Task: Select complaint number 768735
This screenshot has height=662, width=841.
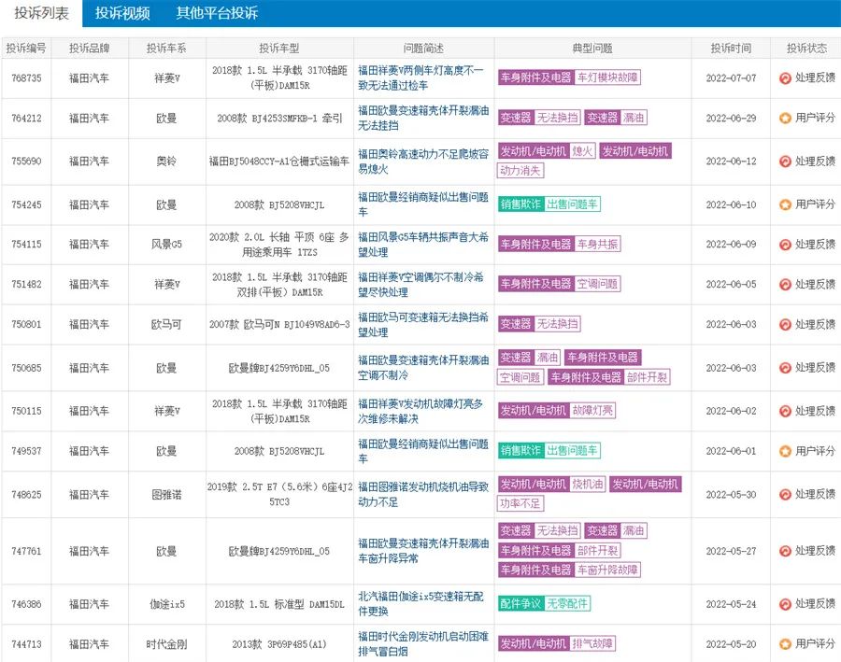Action: point(26,78)
